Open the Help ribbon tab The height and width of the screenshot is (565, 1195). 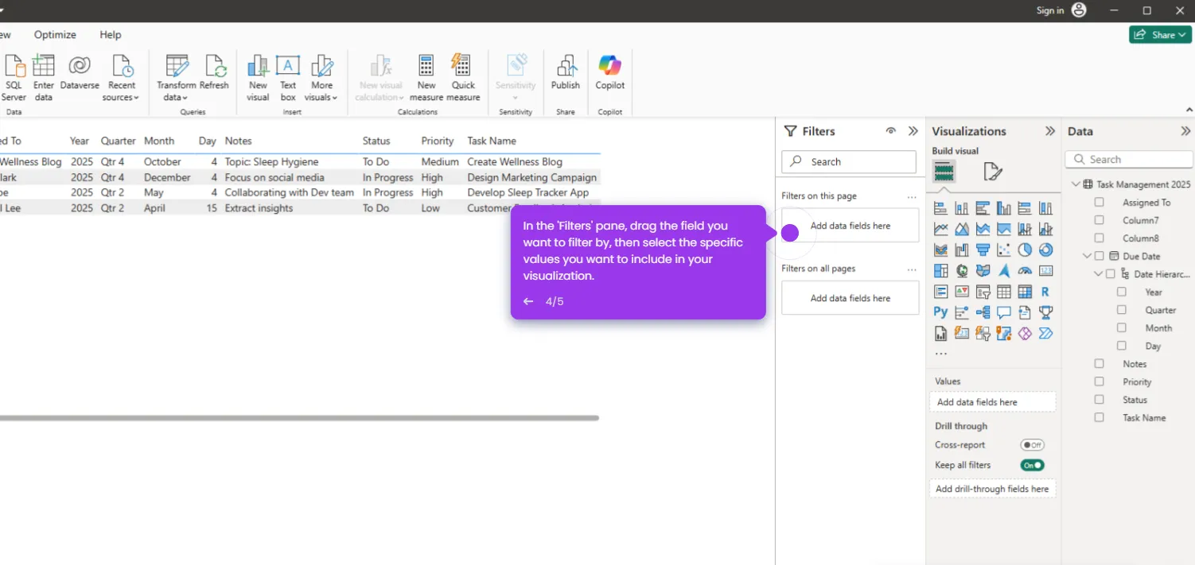(x=111, y=35)
